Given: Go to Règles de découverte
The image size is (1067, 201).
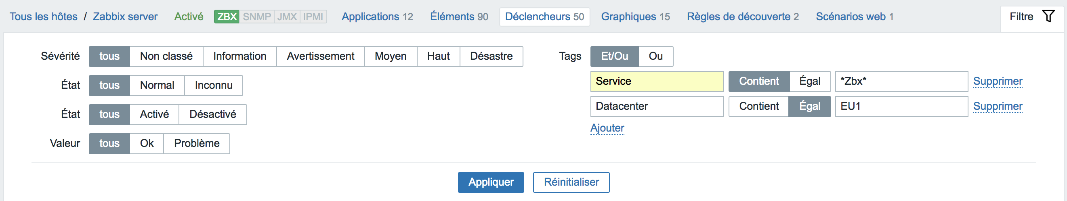Looking at the screenshot, I should (743, 17).
